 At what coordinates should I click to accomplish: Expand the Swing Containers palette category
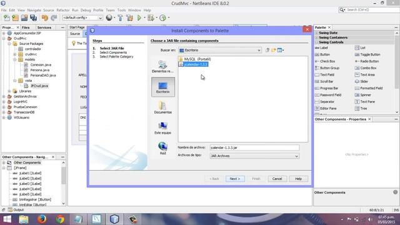tap(317, 37)
